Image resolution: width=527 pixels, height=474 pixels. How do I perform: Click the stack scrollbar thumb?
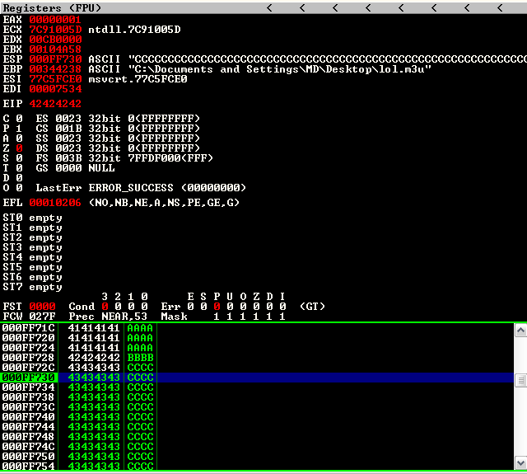(x=520, y=381)
